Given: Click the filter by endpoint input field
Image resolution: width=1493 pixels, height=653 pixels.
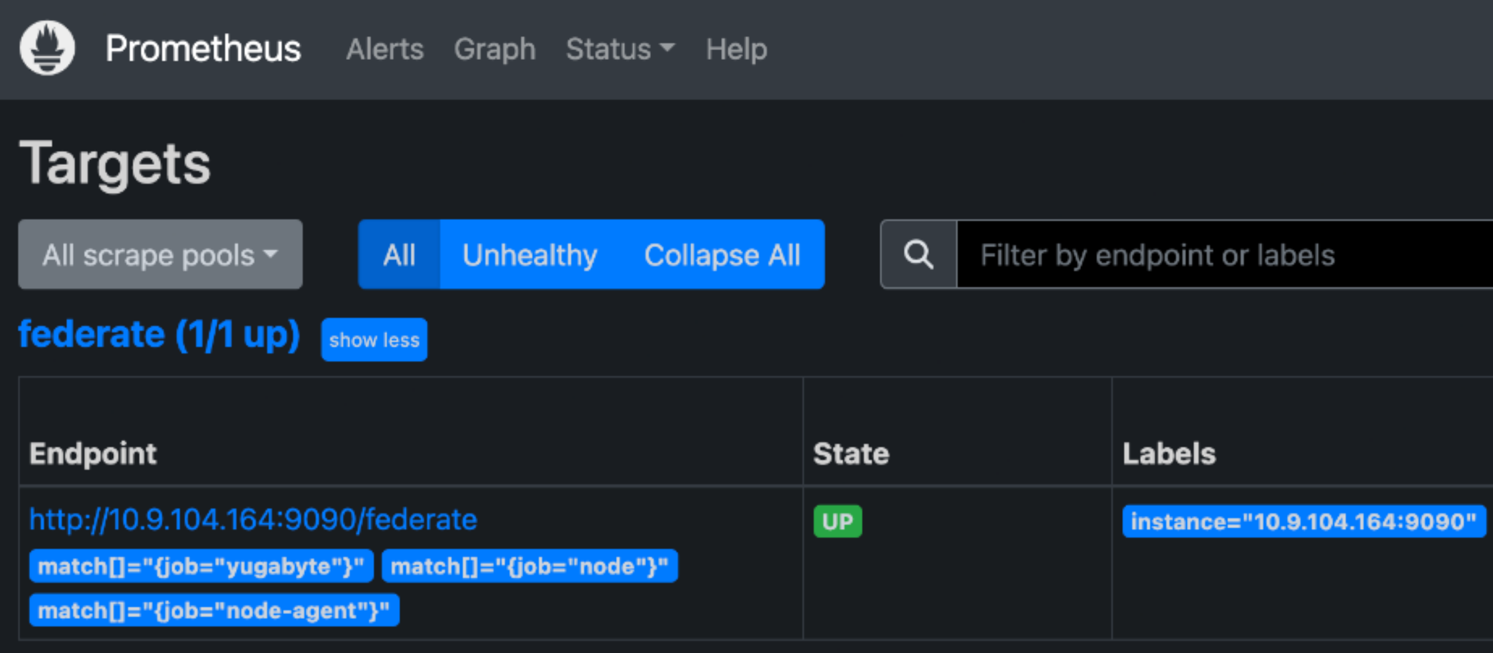Looking at the screenshot, I should click(x=1161, y=255).
